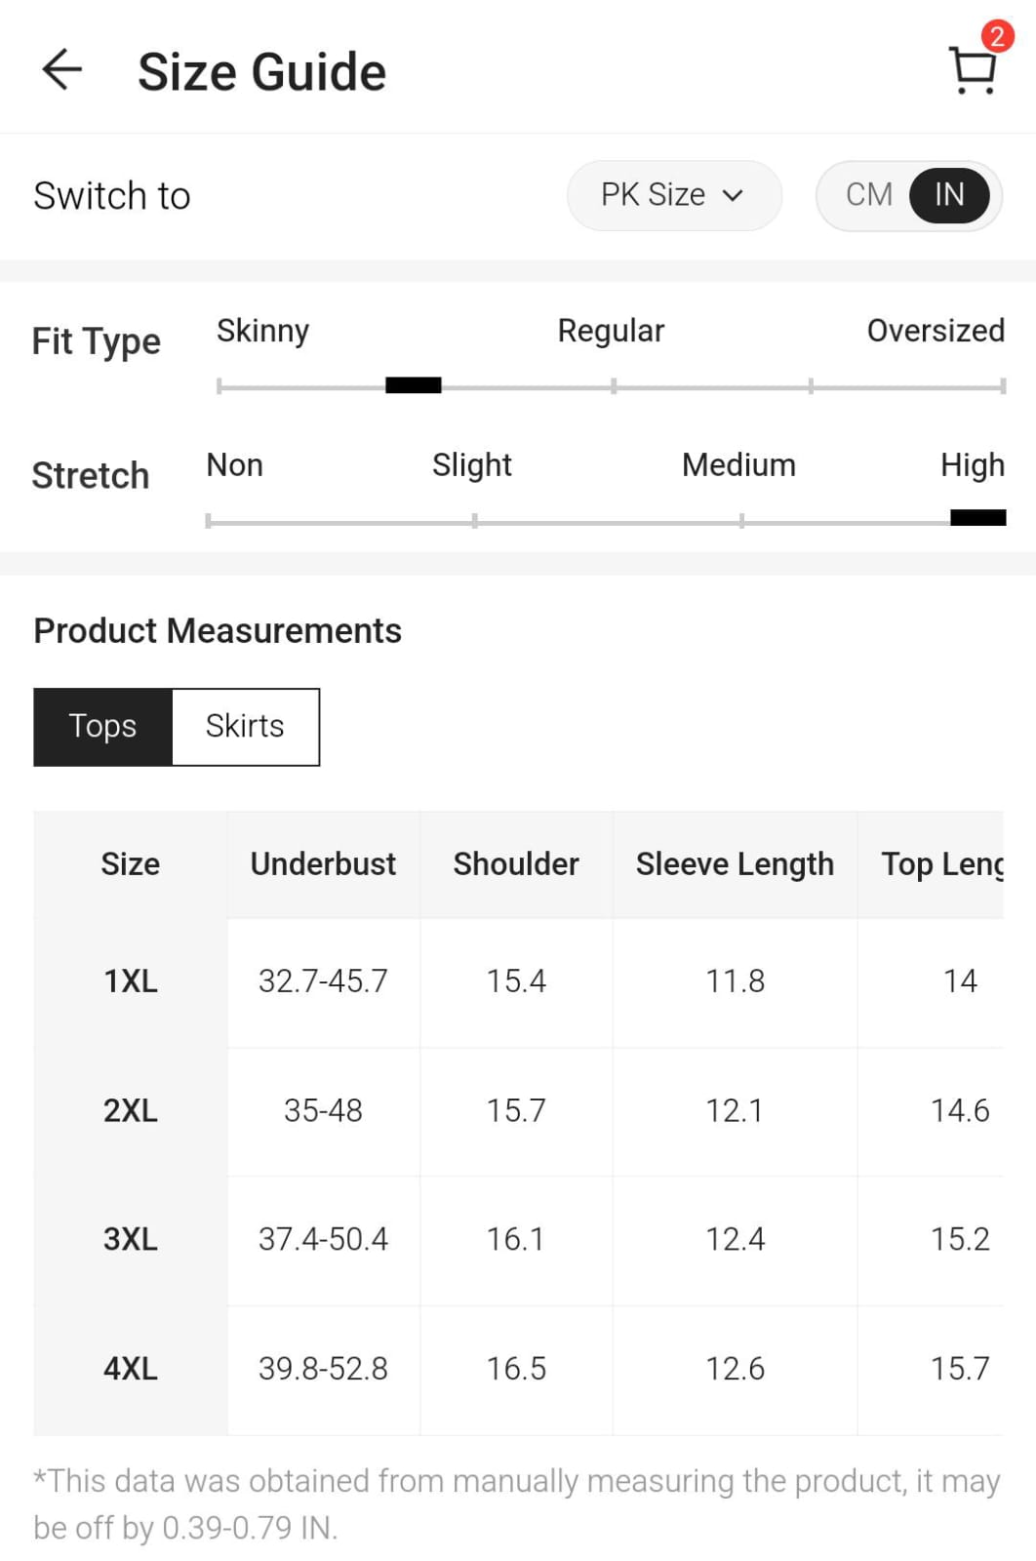Expand the size region chevron arrow

click(x=733, y=196)
